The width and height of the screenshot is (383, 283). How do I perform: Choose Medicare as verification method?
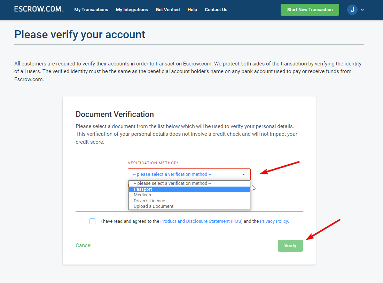pos(189,195)
